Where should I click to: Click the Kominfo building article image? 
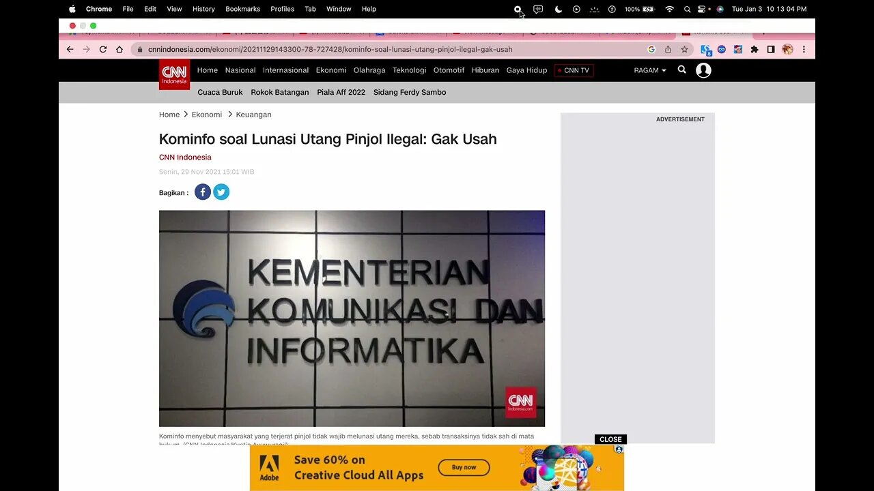pos(352,318)
